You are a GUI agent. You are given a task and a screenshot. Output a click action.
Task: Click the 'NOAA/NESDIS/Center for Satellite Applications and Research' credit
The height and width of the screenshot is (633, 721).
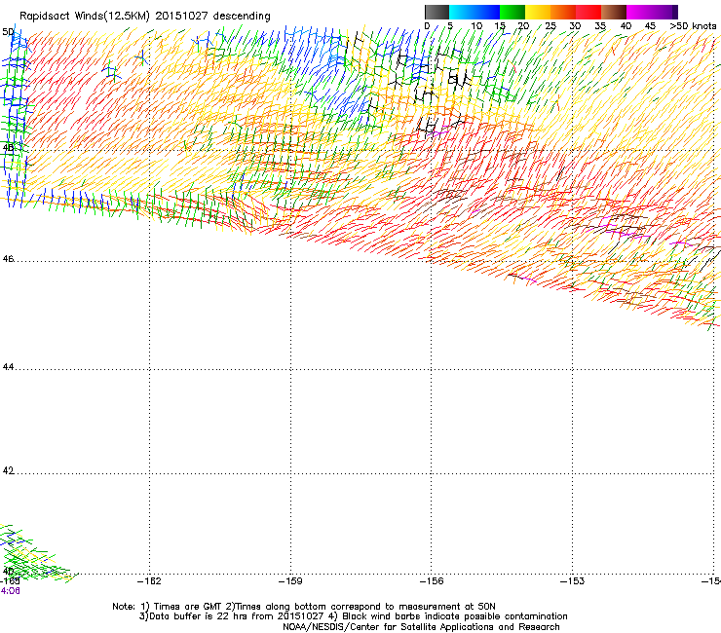coord(421,627)
